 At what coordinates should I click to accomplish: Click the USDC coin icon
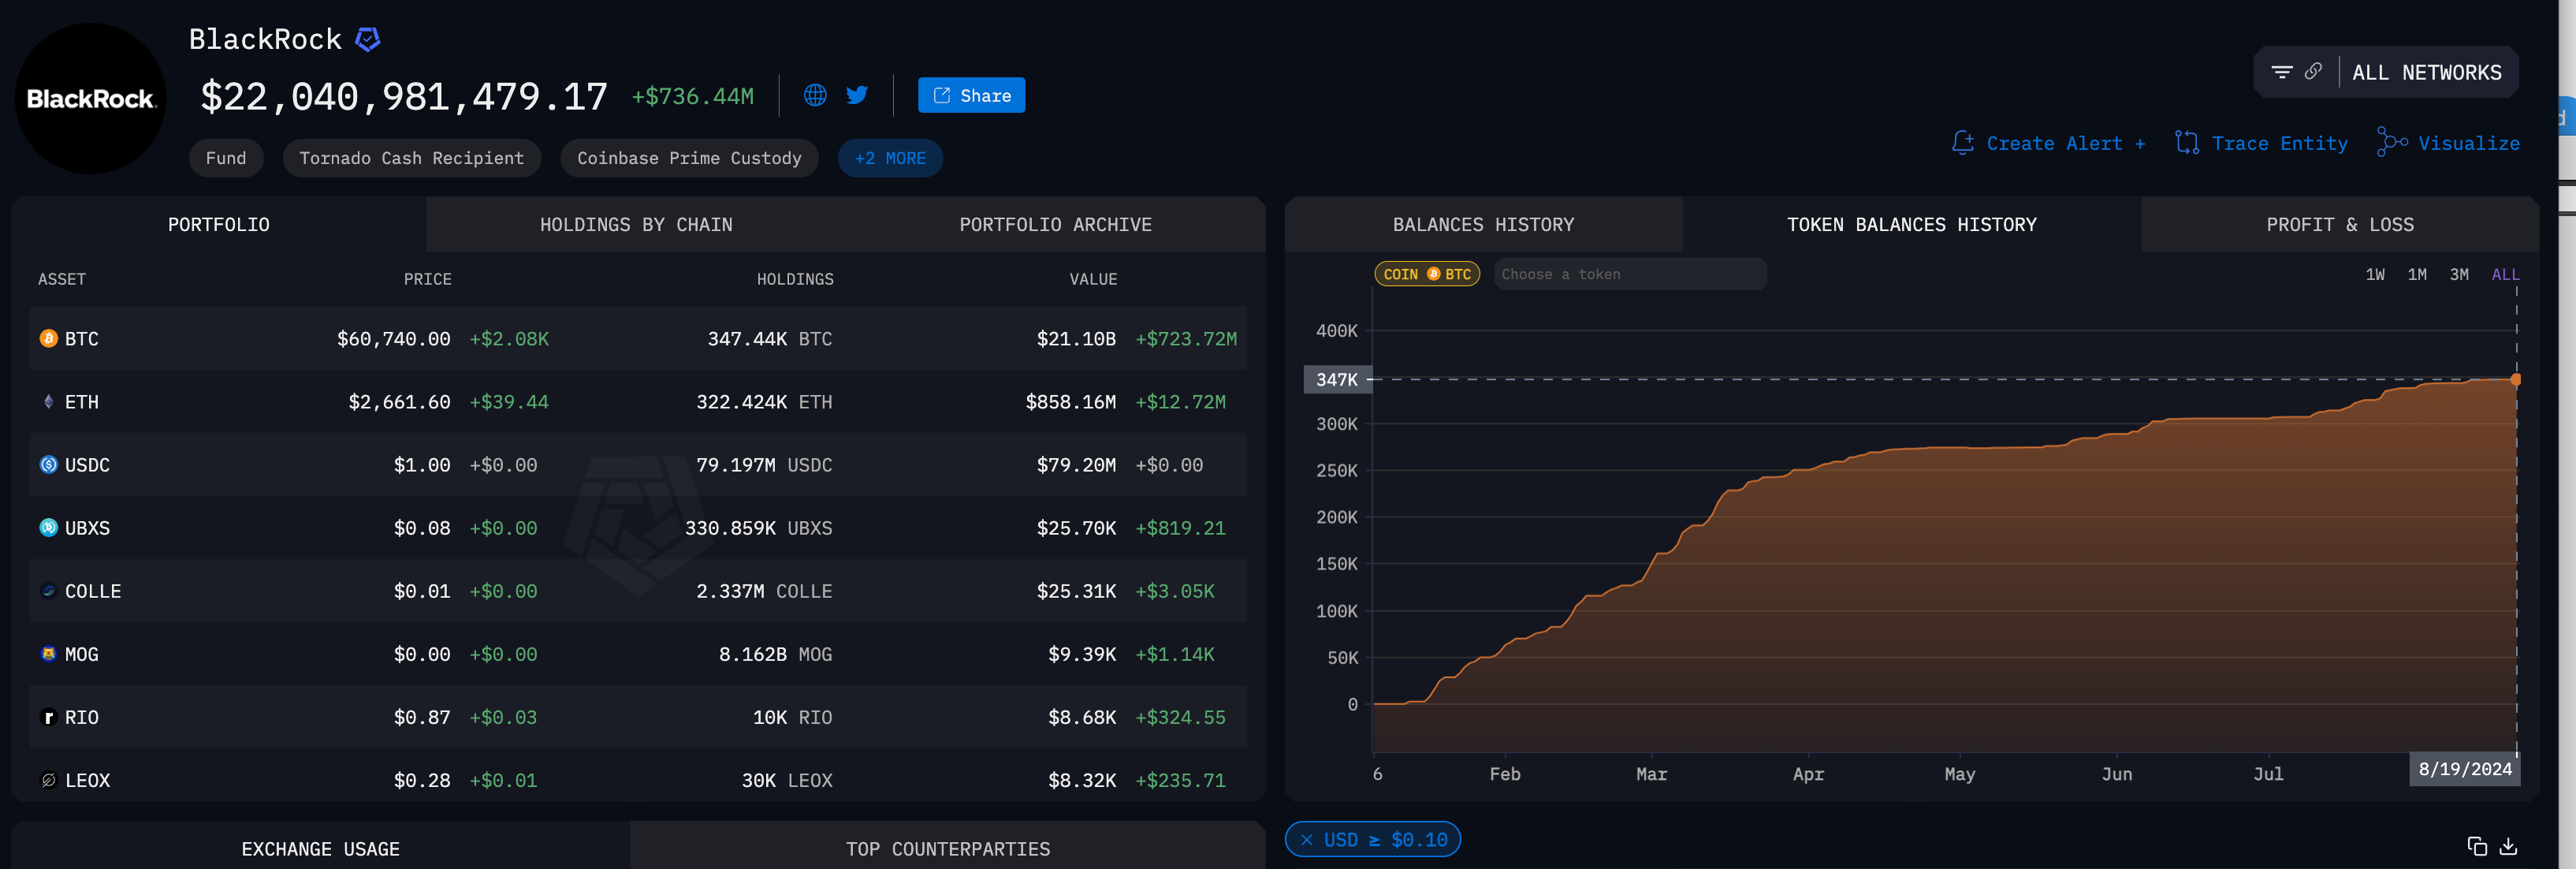click(48, 465)
